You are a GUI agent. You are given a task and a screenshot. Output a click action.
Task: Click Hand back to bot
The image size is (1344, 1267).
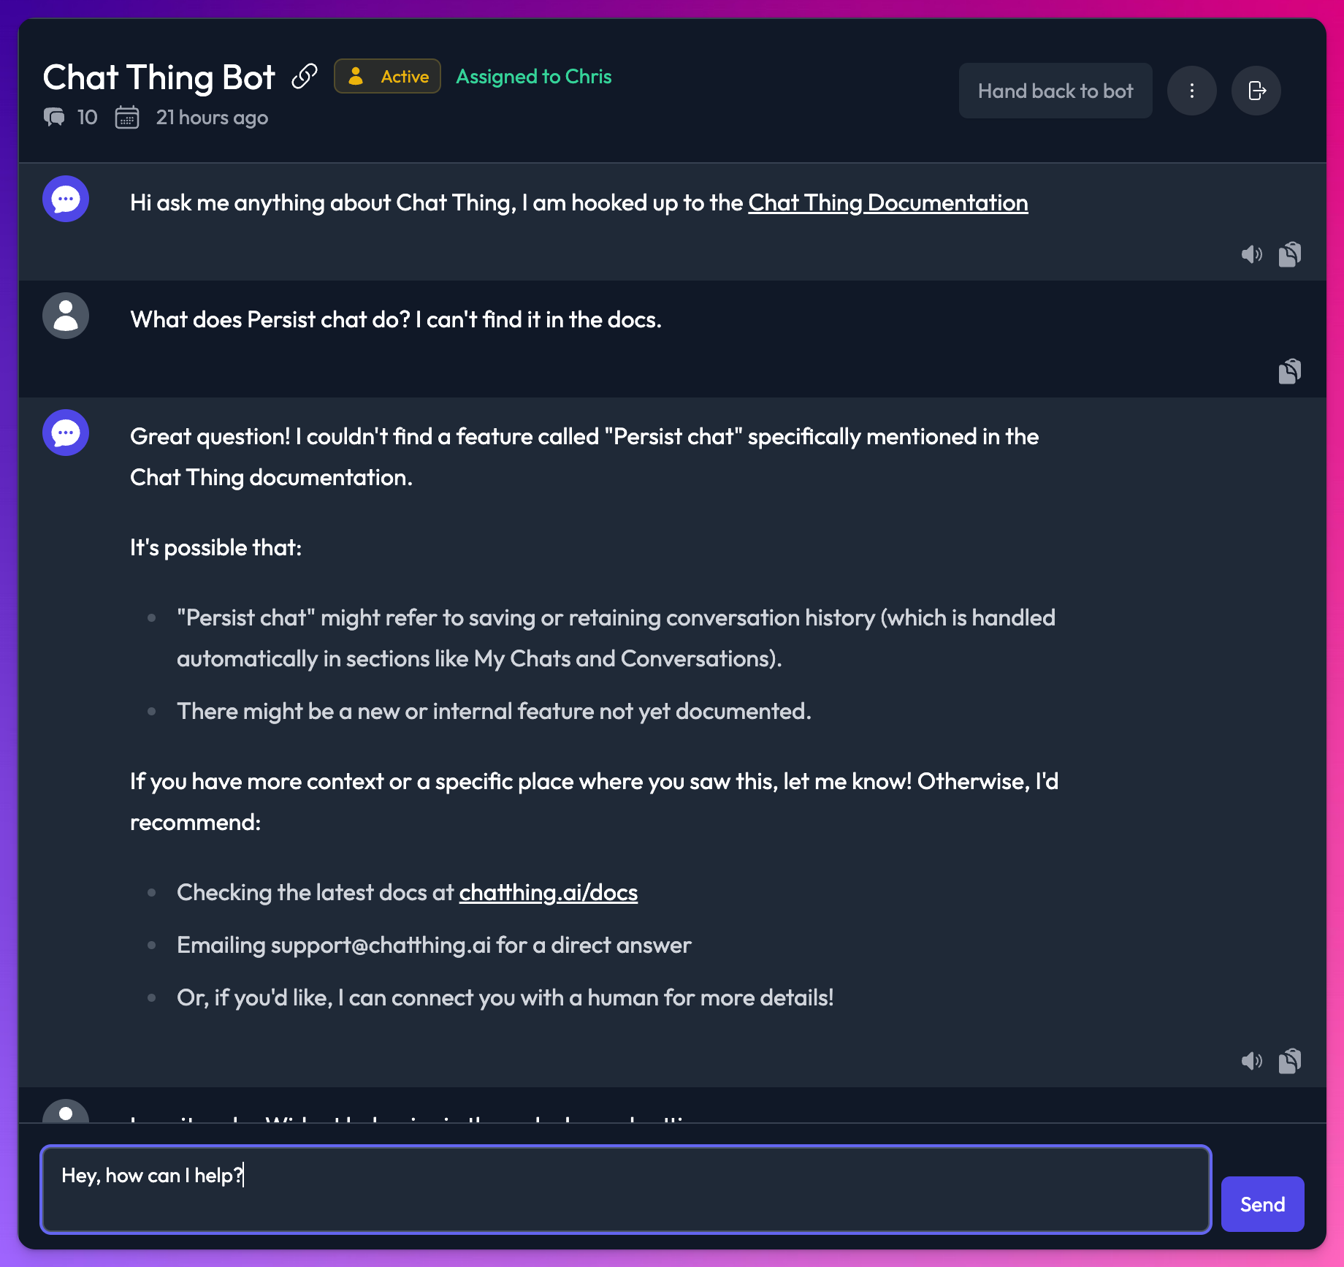[x=1055, y=90]
